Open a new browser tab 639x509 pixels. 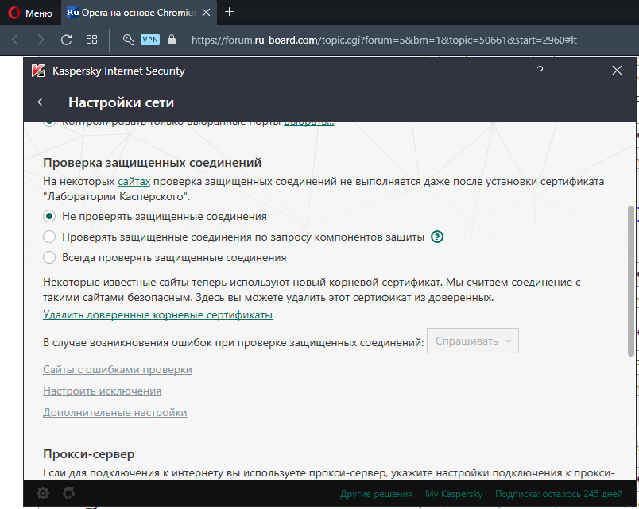[229, 12]
